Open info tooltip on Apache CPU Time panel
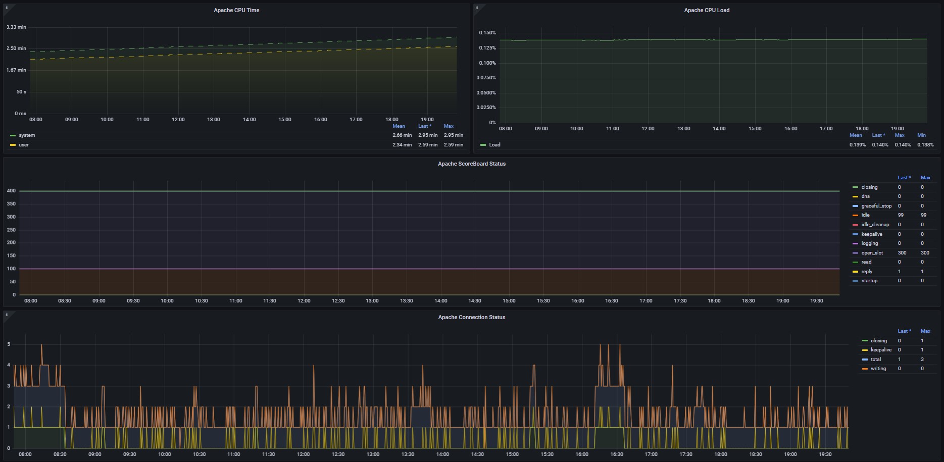This screenshot has height=462, width=944. click(x=7, y=8)
